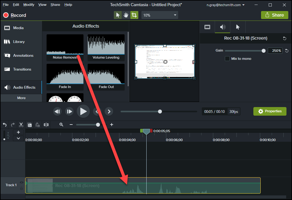Toggle Track 1 visibility eye icon
Image resolution: width=292 pixels, height=200 pixels.
[x=21, y=182]
